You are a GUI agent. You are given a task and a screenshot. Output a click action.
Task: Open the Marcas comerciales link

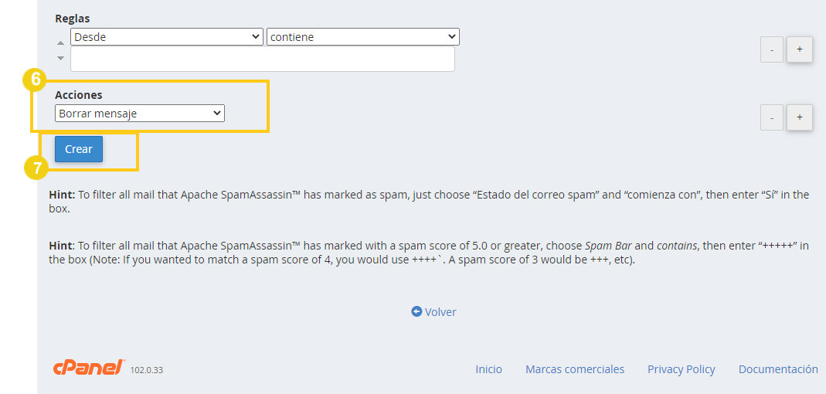(x=575, y=369)
